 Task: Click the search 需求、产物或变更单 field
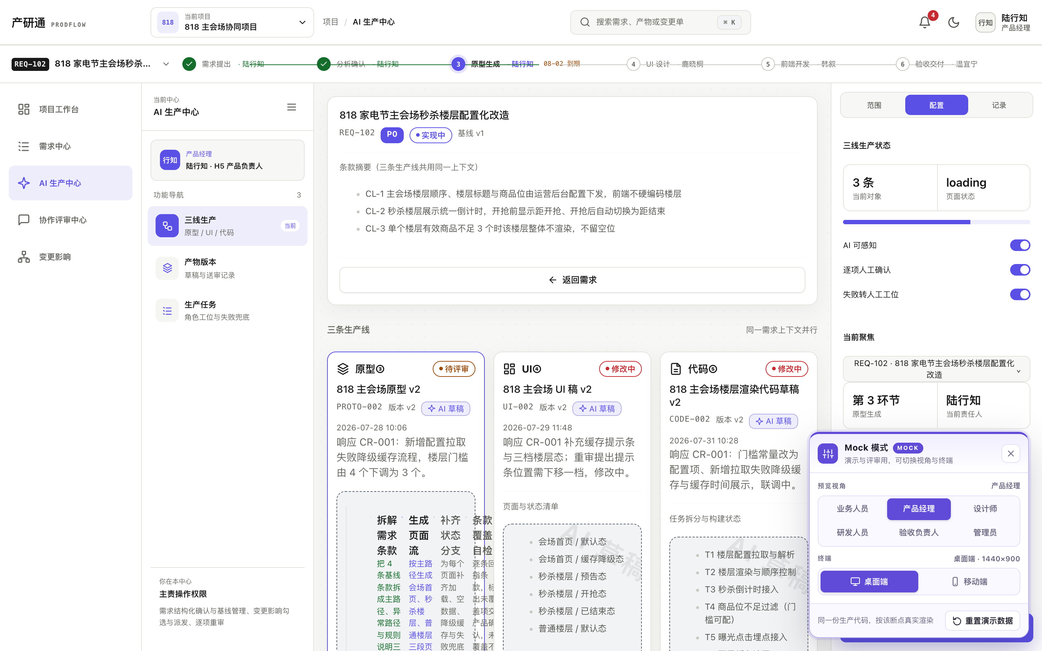tap(660, 22)
